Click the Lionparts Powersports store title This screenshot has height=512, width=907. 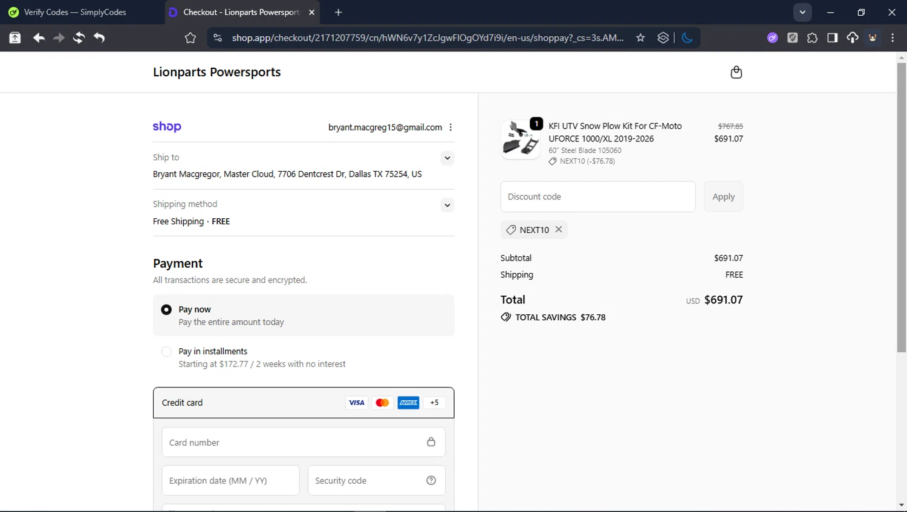216,72
